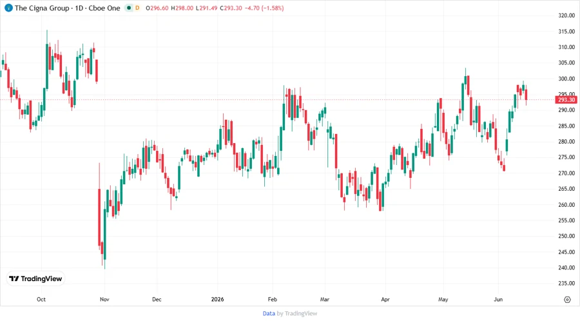Click the Feb time axis label

(272, 299)
